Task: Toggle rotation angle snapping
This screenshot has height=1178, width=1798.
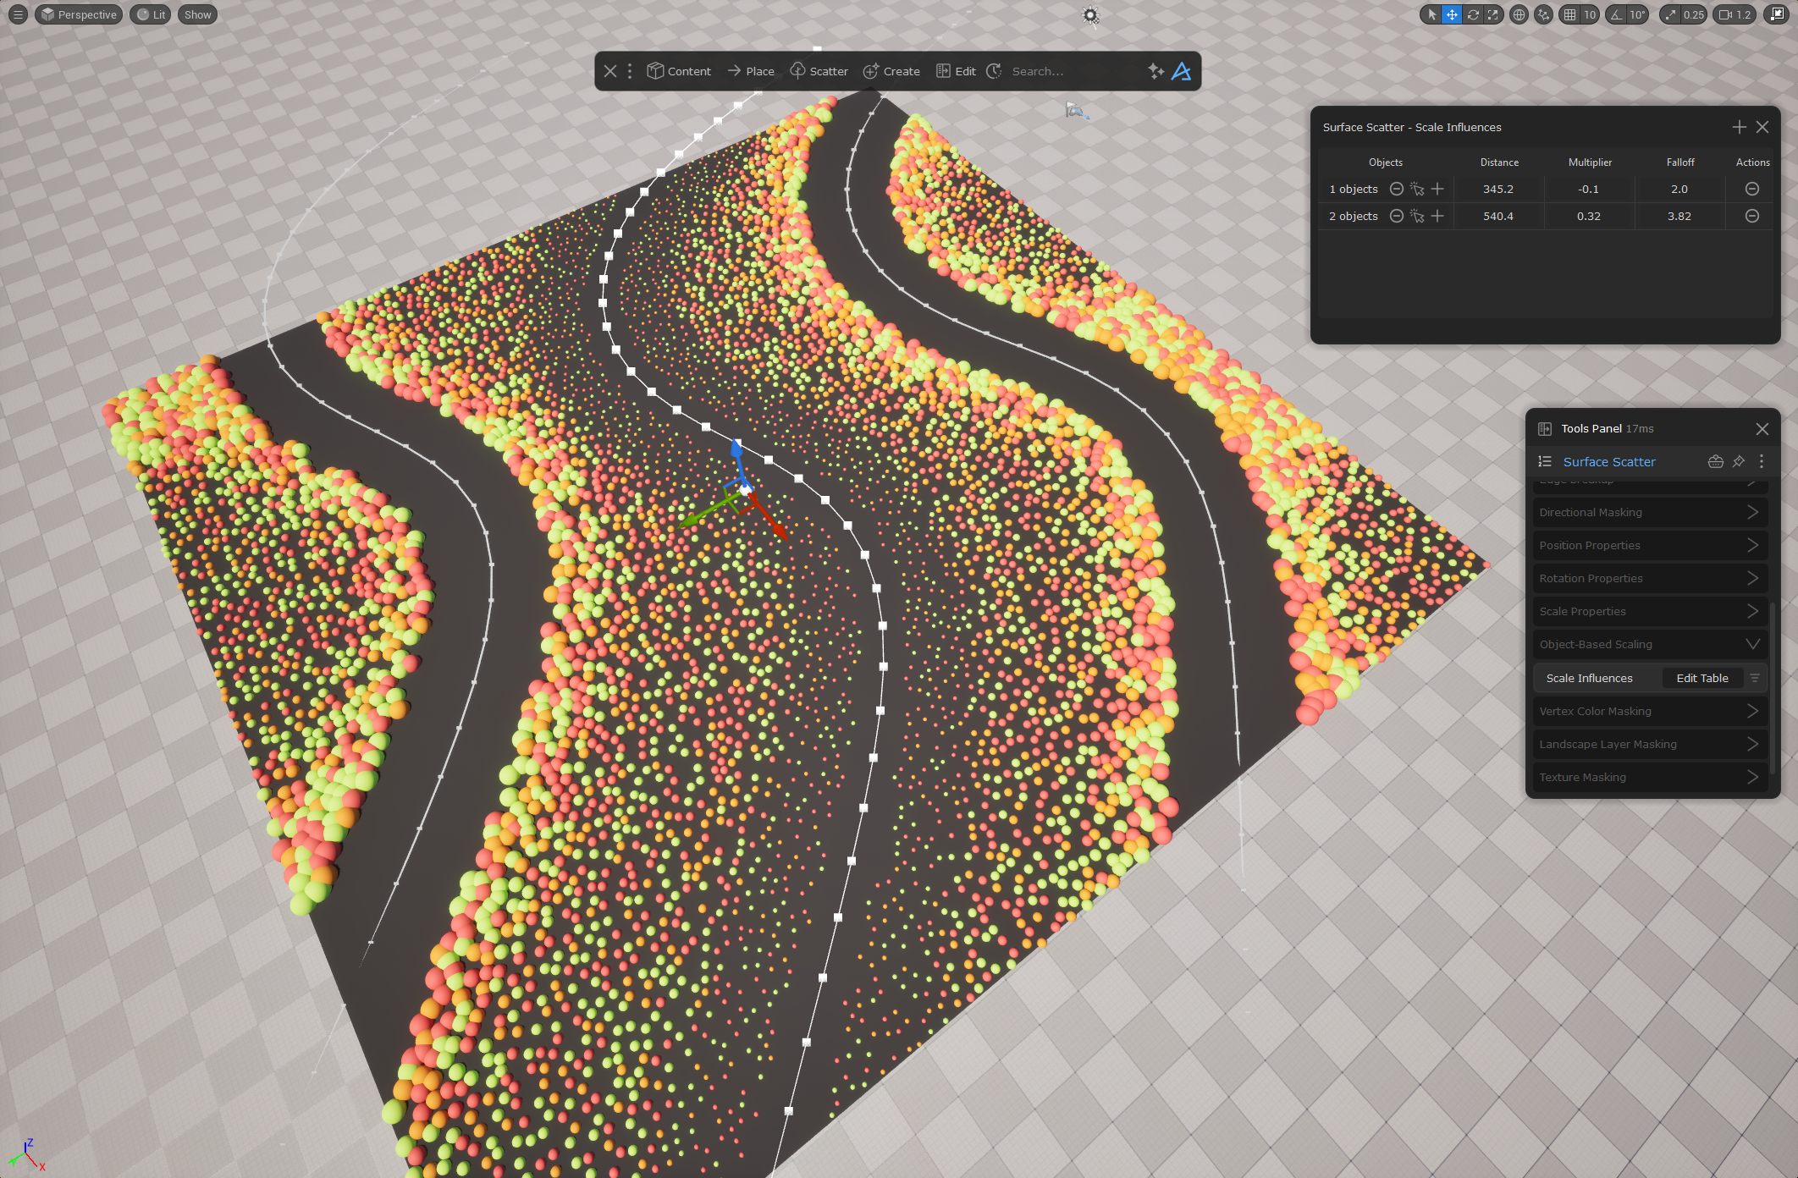Action: [x=1618, y=14]
